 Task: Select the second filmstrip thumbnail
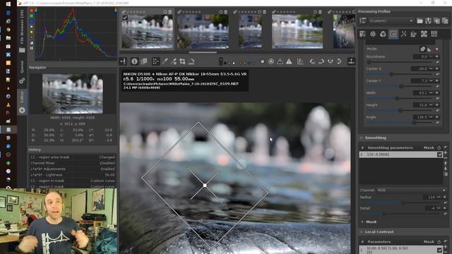click(x=203, y=31)
